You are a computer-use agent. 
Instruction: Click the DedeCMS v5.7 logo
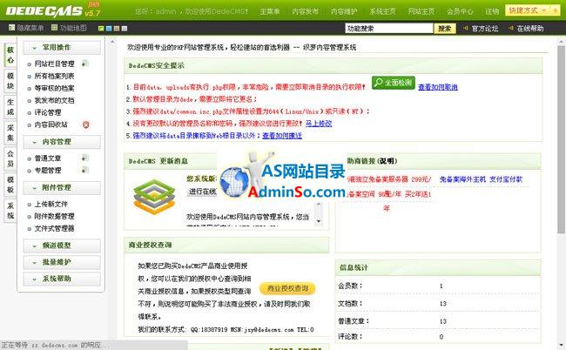(x=53, y=10)
